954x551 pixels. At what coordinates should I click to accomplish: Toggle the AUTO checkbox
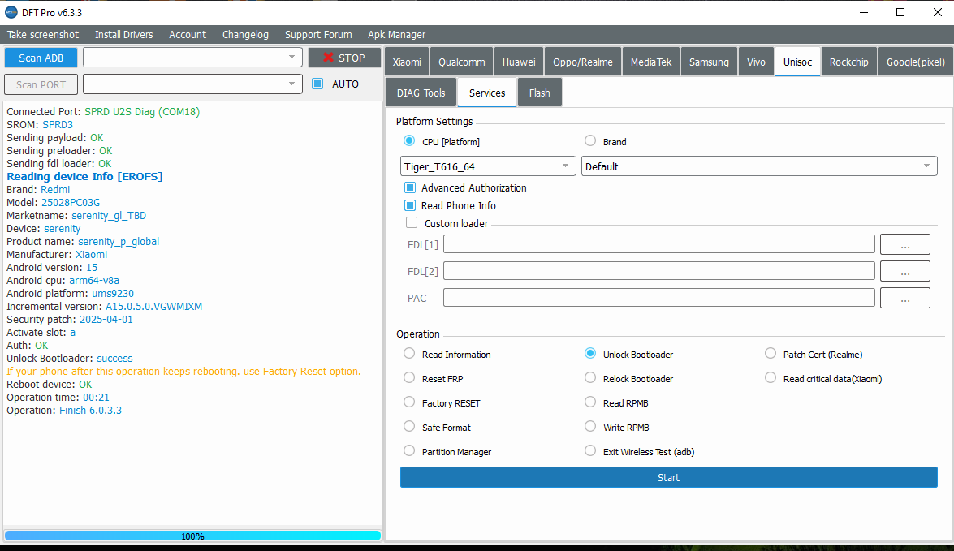coord(317,84)
